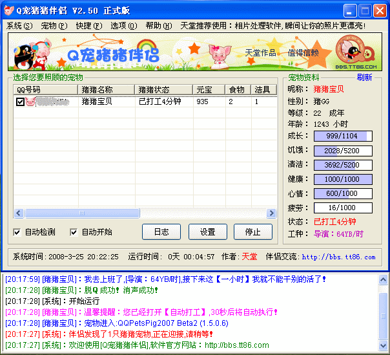This screenshot has height=355, width=390.
Task: Click the 疲劳 16/1000 progress bar
Action: (343, 208)
